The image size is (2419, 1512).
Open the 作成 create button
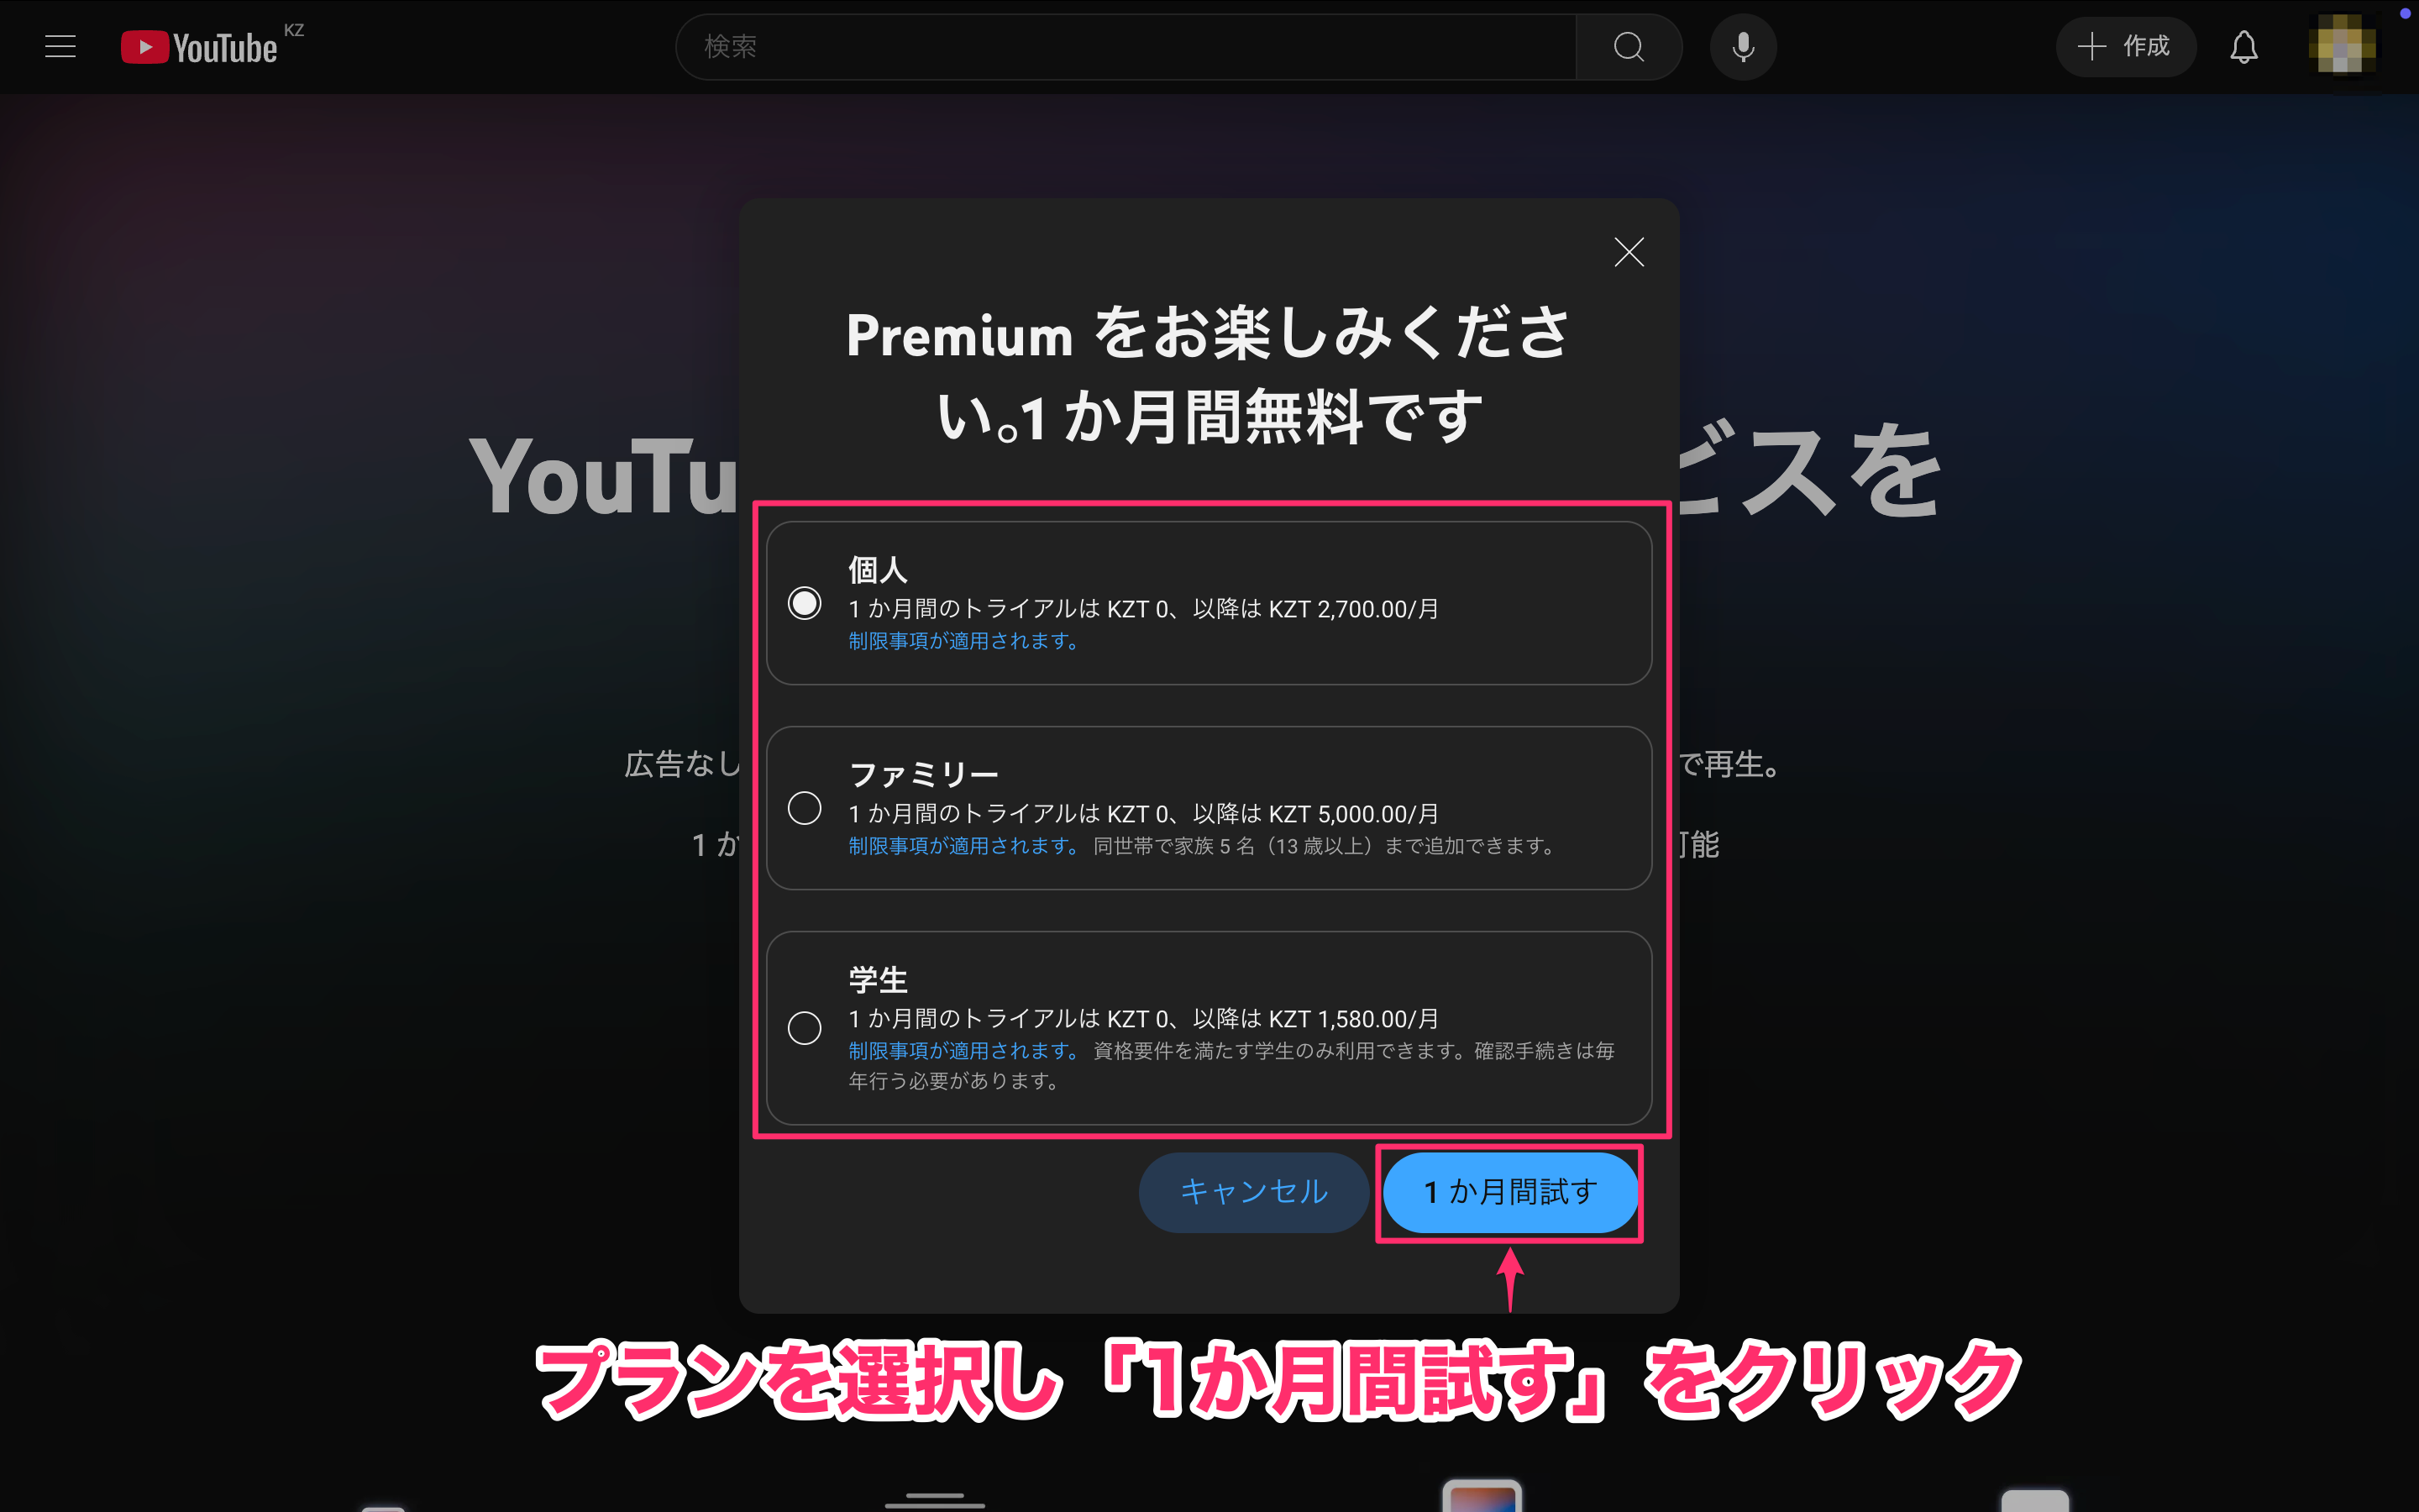[2125, 46]
